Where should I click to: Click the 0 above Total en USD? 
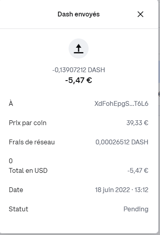(x=11, y=161)
